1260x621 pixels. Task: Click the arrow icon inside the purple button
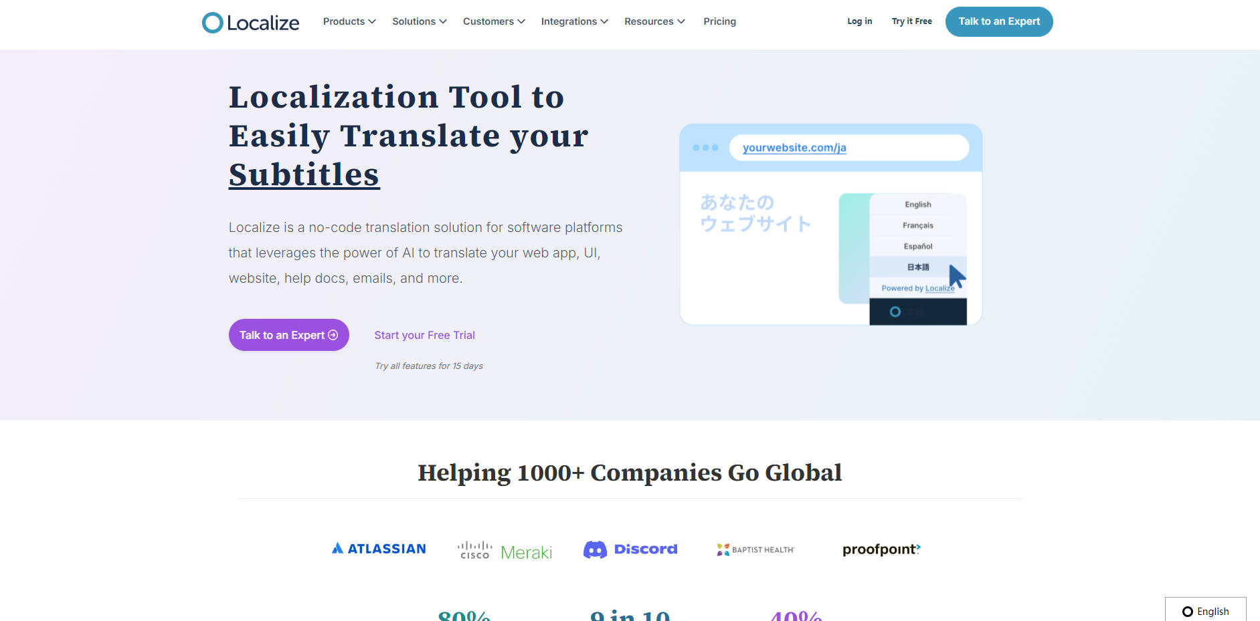332,335
